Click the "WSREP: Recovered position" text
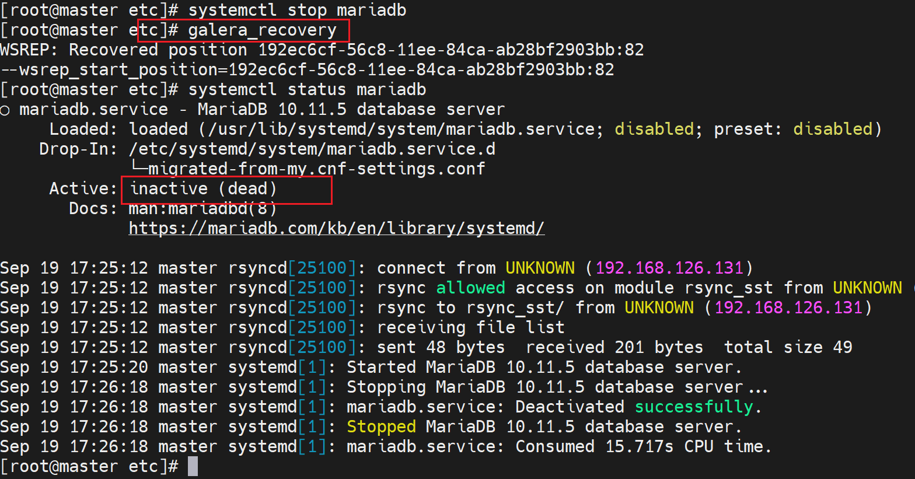The image size is (915, 479). tap(124, 50)
